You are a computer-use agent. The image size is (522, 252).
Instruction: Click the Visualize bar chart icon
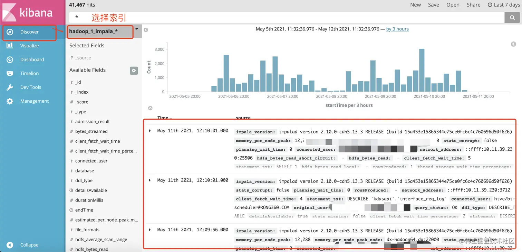tap(10, 45)
